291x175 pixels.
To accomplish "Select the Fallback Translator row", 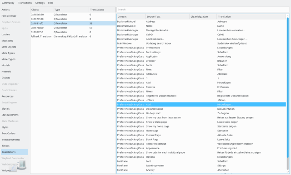I will 73,36.
